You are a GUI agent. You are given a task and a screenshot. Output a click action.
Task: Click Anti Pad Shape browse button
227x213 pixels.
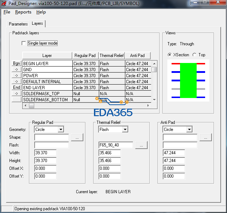tap(205, 137)
